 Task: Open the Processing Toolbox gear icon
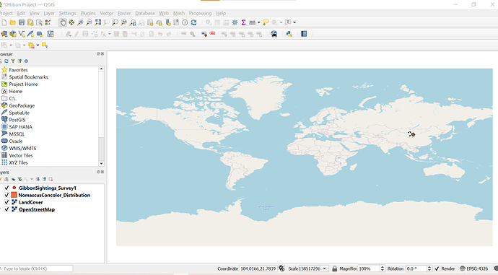tap(235, 22)
